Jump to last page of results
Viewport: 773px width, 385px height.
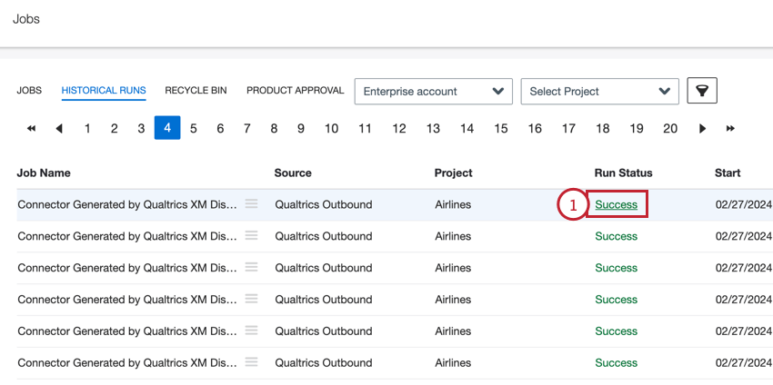[730, 129]
